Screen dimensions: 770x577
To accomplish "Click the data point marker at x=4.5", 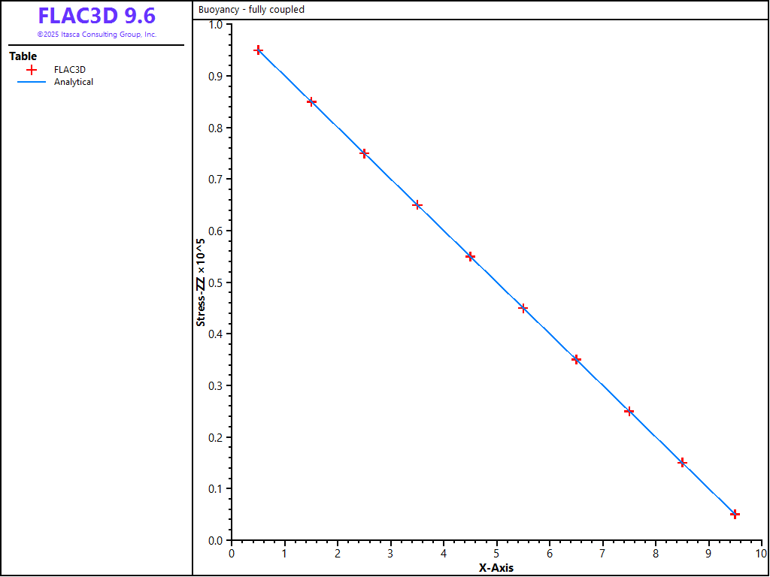I will pos(470,256).
